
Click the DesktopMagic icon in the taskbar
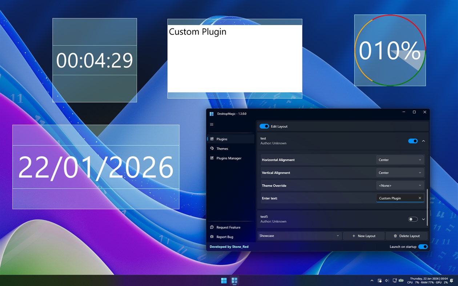coord(234,280)
